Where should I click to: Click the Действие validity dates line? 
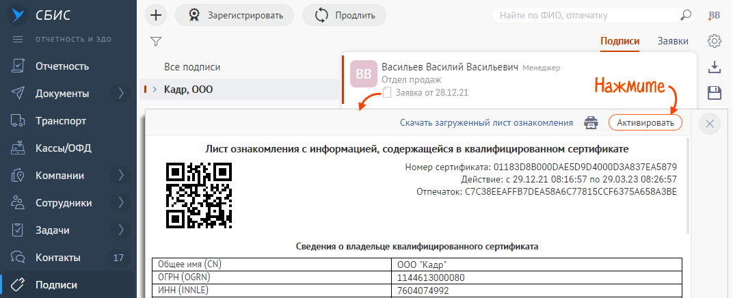[x=568, y=179]
